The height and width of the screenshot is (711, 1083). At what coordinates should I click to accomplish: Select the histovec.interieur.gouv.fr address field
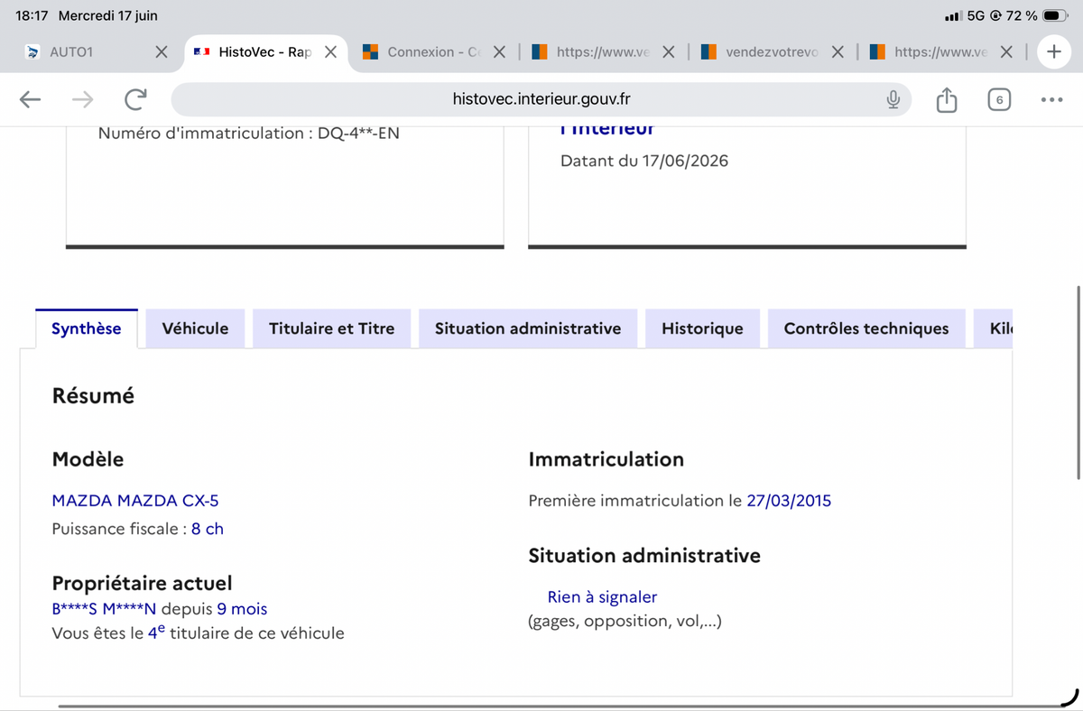pos(541,99)
